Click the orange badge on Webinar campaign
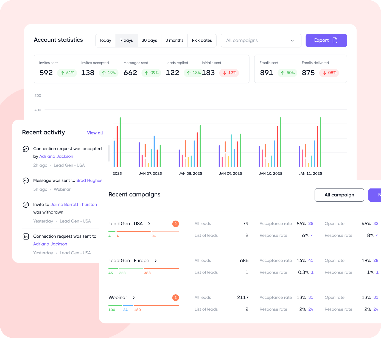Screen dimensions: 381x338 [175, 297]
